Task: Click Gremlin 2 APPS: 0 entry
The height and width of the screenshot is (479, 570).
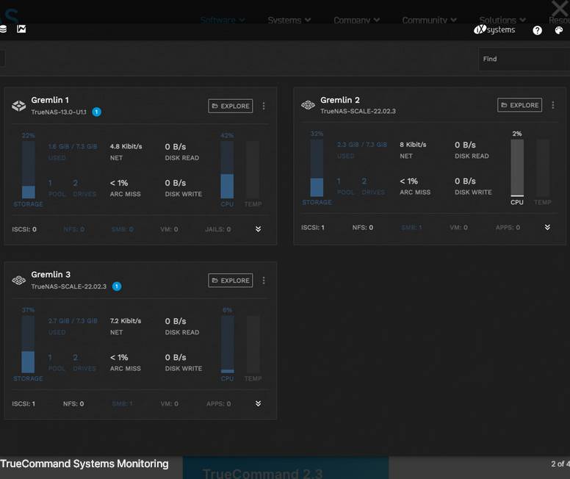Action: (x=508, y=228)
